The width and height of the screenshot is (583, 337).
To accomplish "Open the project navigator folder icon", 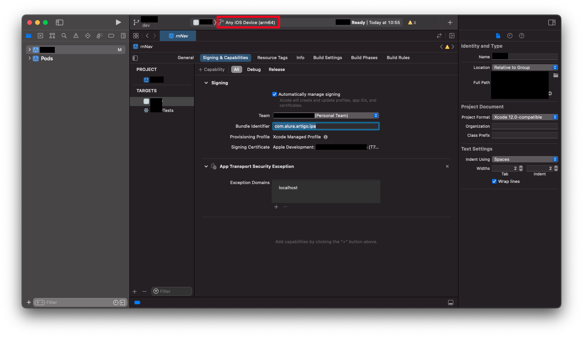I will (x=28, y=36).
